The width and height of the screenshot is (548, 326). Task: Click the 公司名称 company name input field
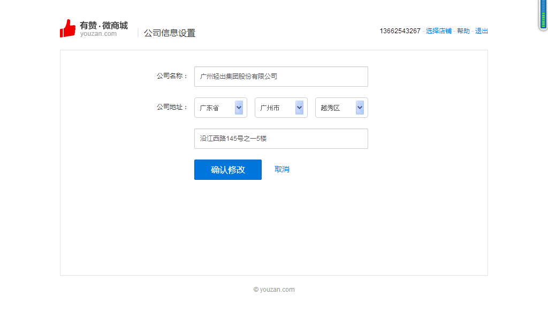coord(281,77)
